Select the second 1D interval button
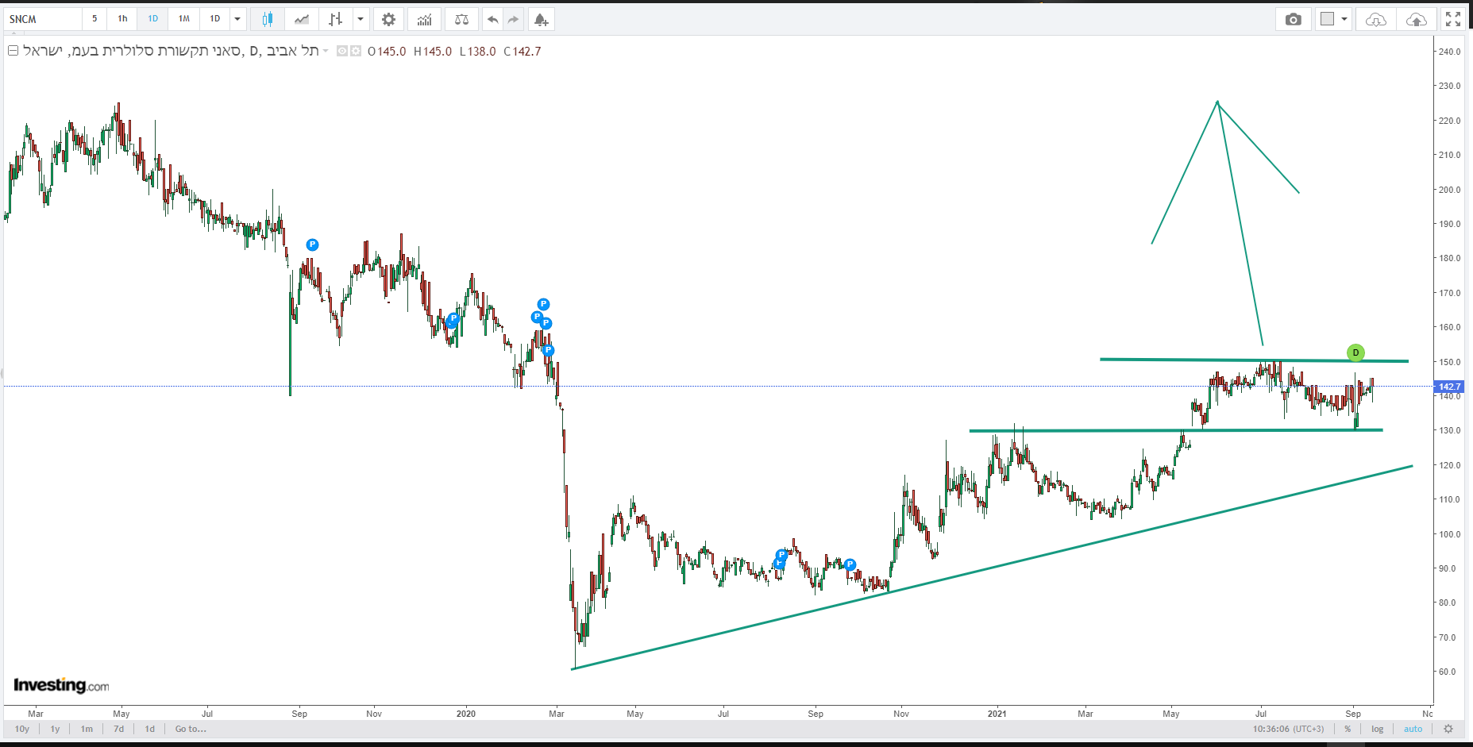Viewport: 1473px width, 747px height. click(x=214, y=19)
